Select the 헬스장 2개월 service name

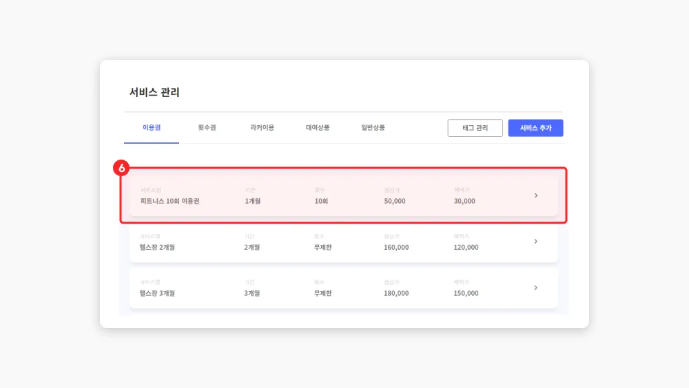(157, 248)
